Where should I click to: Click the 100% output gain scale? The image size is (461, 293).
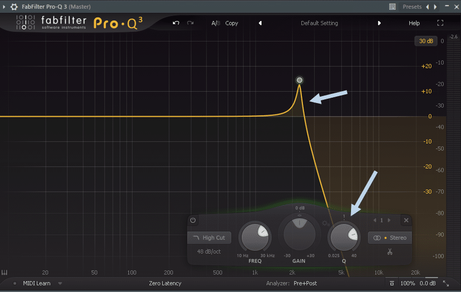click(408, 283)
